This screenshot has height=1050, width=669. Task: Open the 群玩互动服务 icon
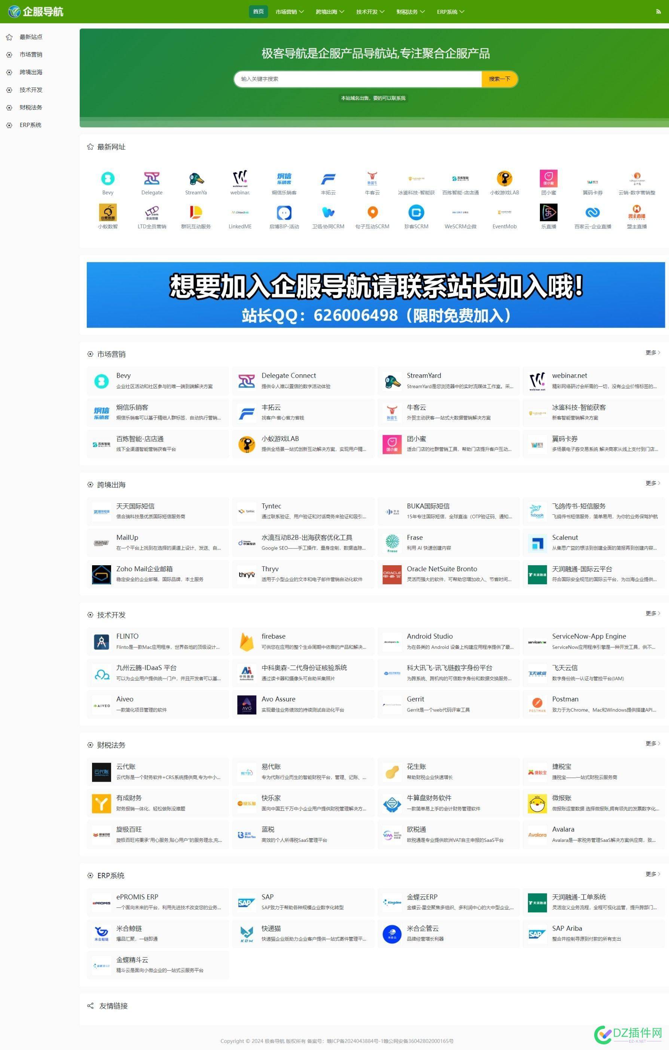(x=196, y=212)
